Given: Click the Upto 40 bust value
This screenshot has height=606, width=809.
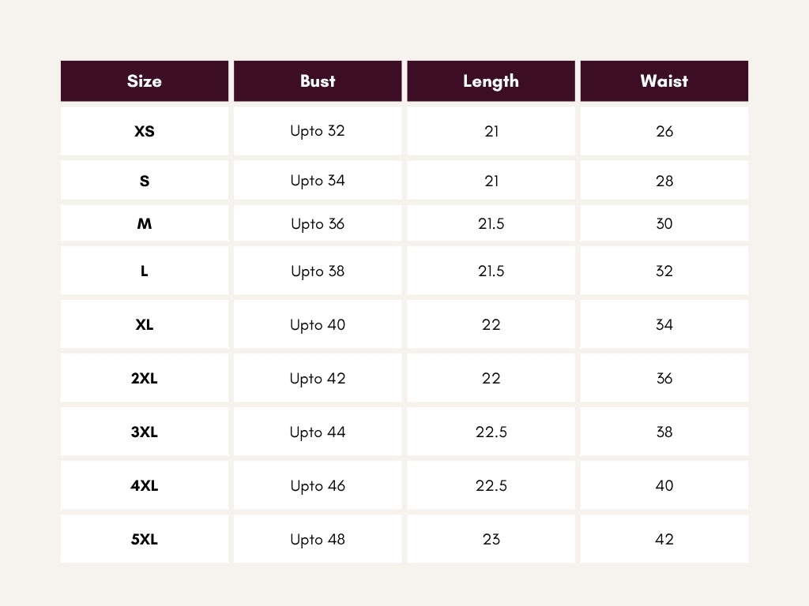Looking at the screenshot, I should [318, 324].
